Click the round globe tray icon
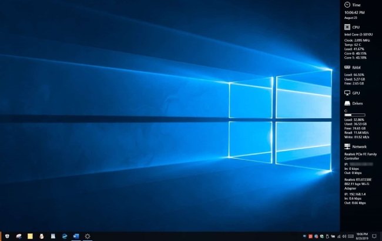This screenshot has height=241, width=382. tap(316, 236)
